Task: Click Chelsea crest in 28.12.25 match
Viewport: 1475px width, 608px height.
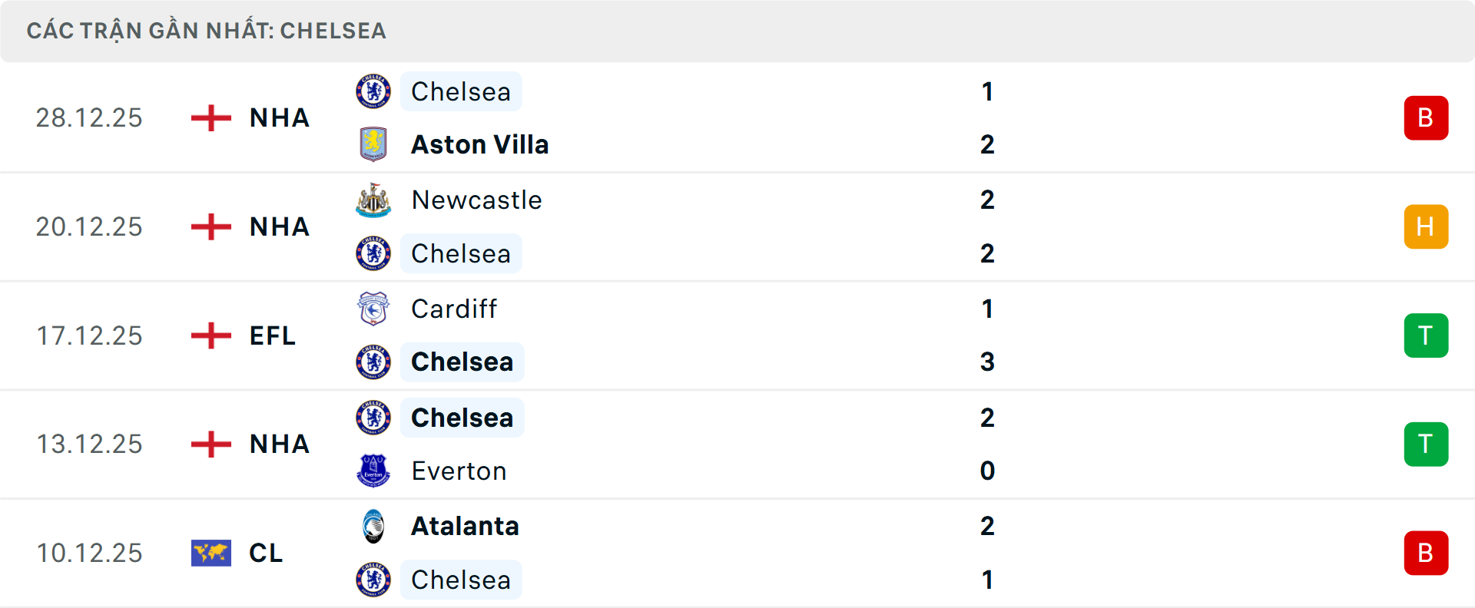Action: [x=373, y=91]
